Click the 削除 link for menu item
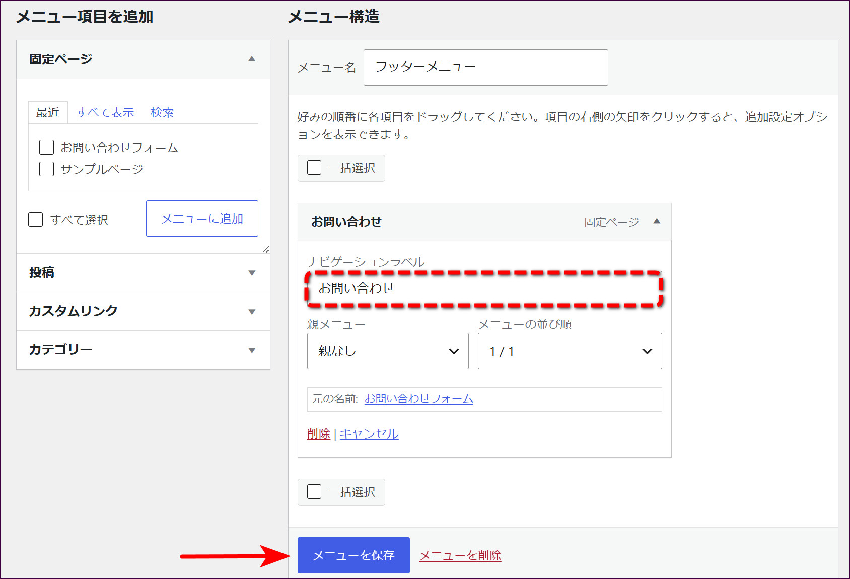The width and height of the screenshot is (850, 579). pos(318,433)
